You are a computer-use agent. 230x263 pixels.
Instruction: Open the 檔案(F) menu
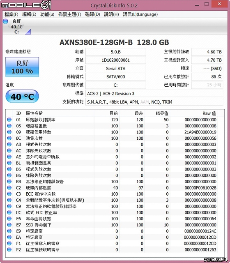[11, 14]
